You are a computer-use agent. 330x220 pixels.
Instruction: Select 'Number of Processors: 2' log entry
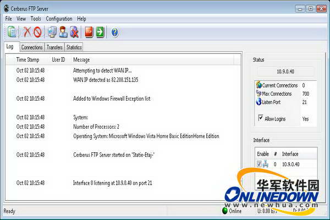click(96, 127)
